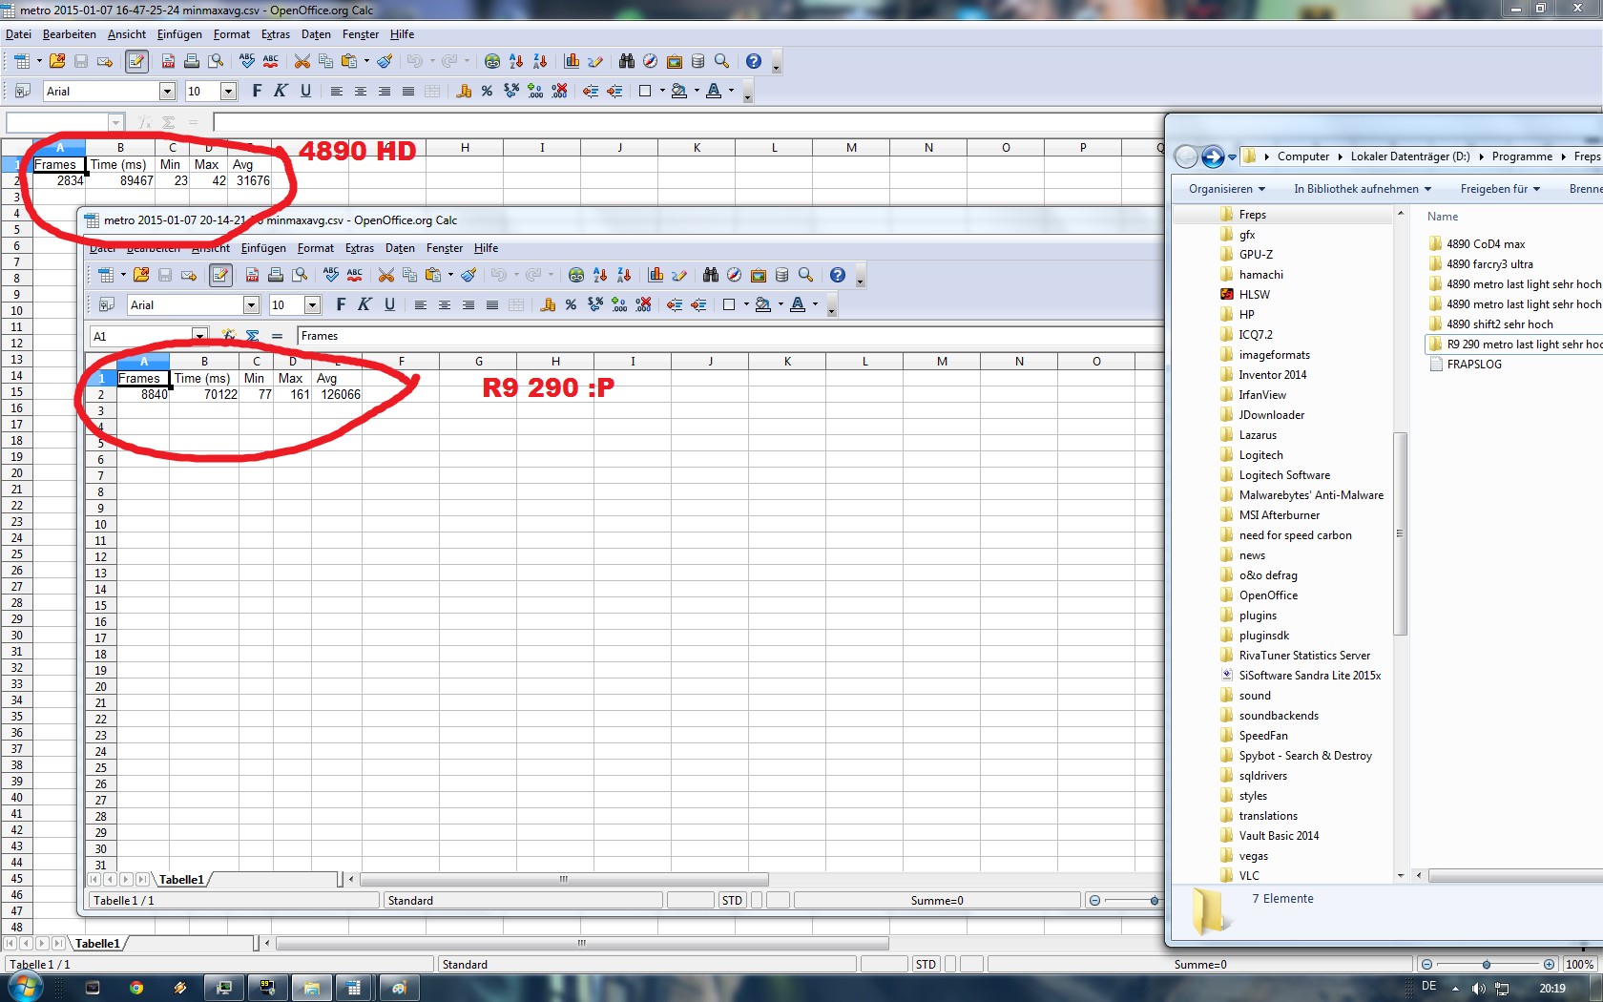The height and width of the screenshot is (1002, 1603).
Task: Open paste options arrow in front Calc window
Action: coord(450,275)
